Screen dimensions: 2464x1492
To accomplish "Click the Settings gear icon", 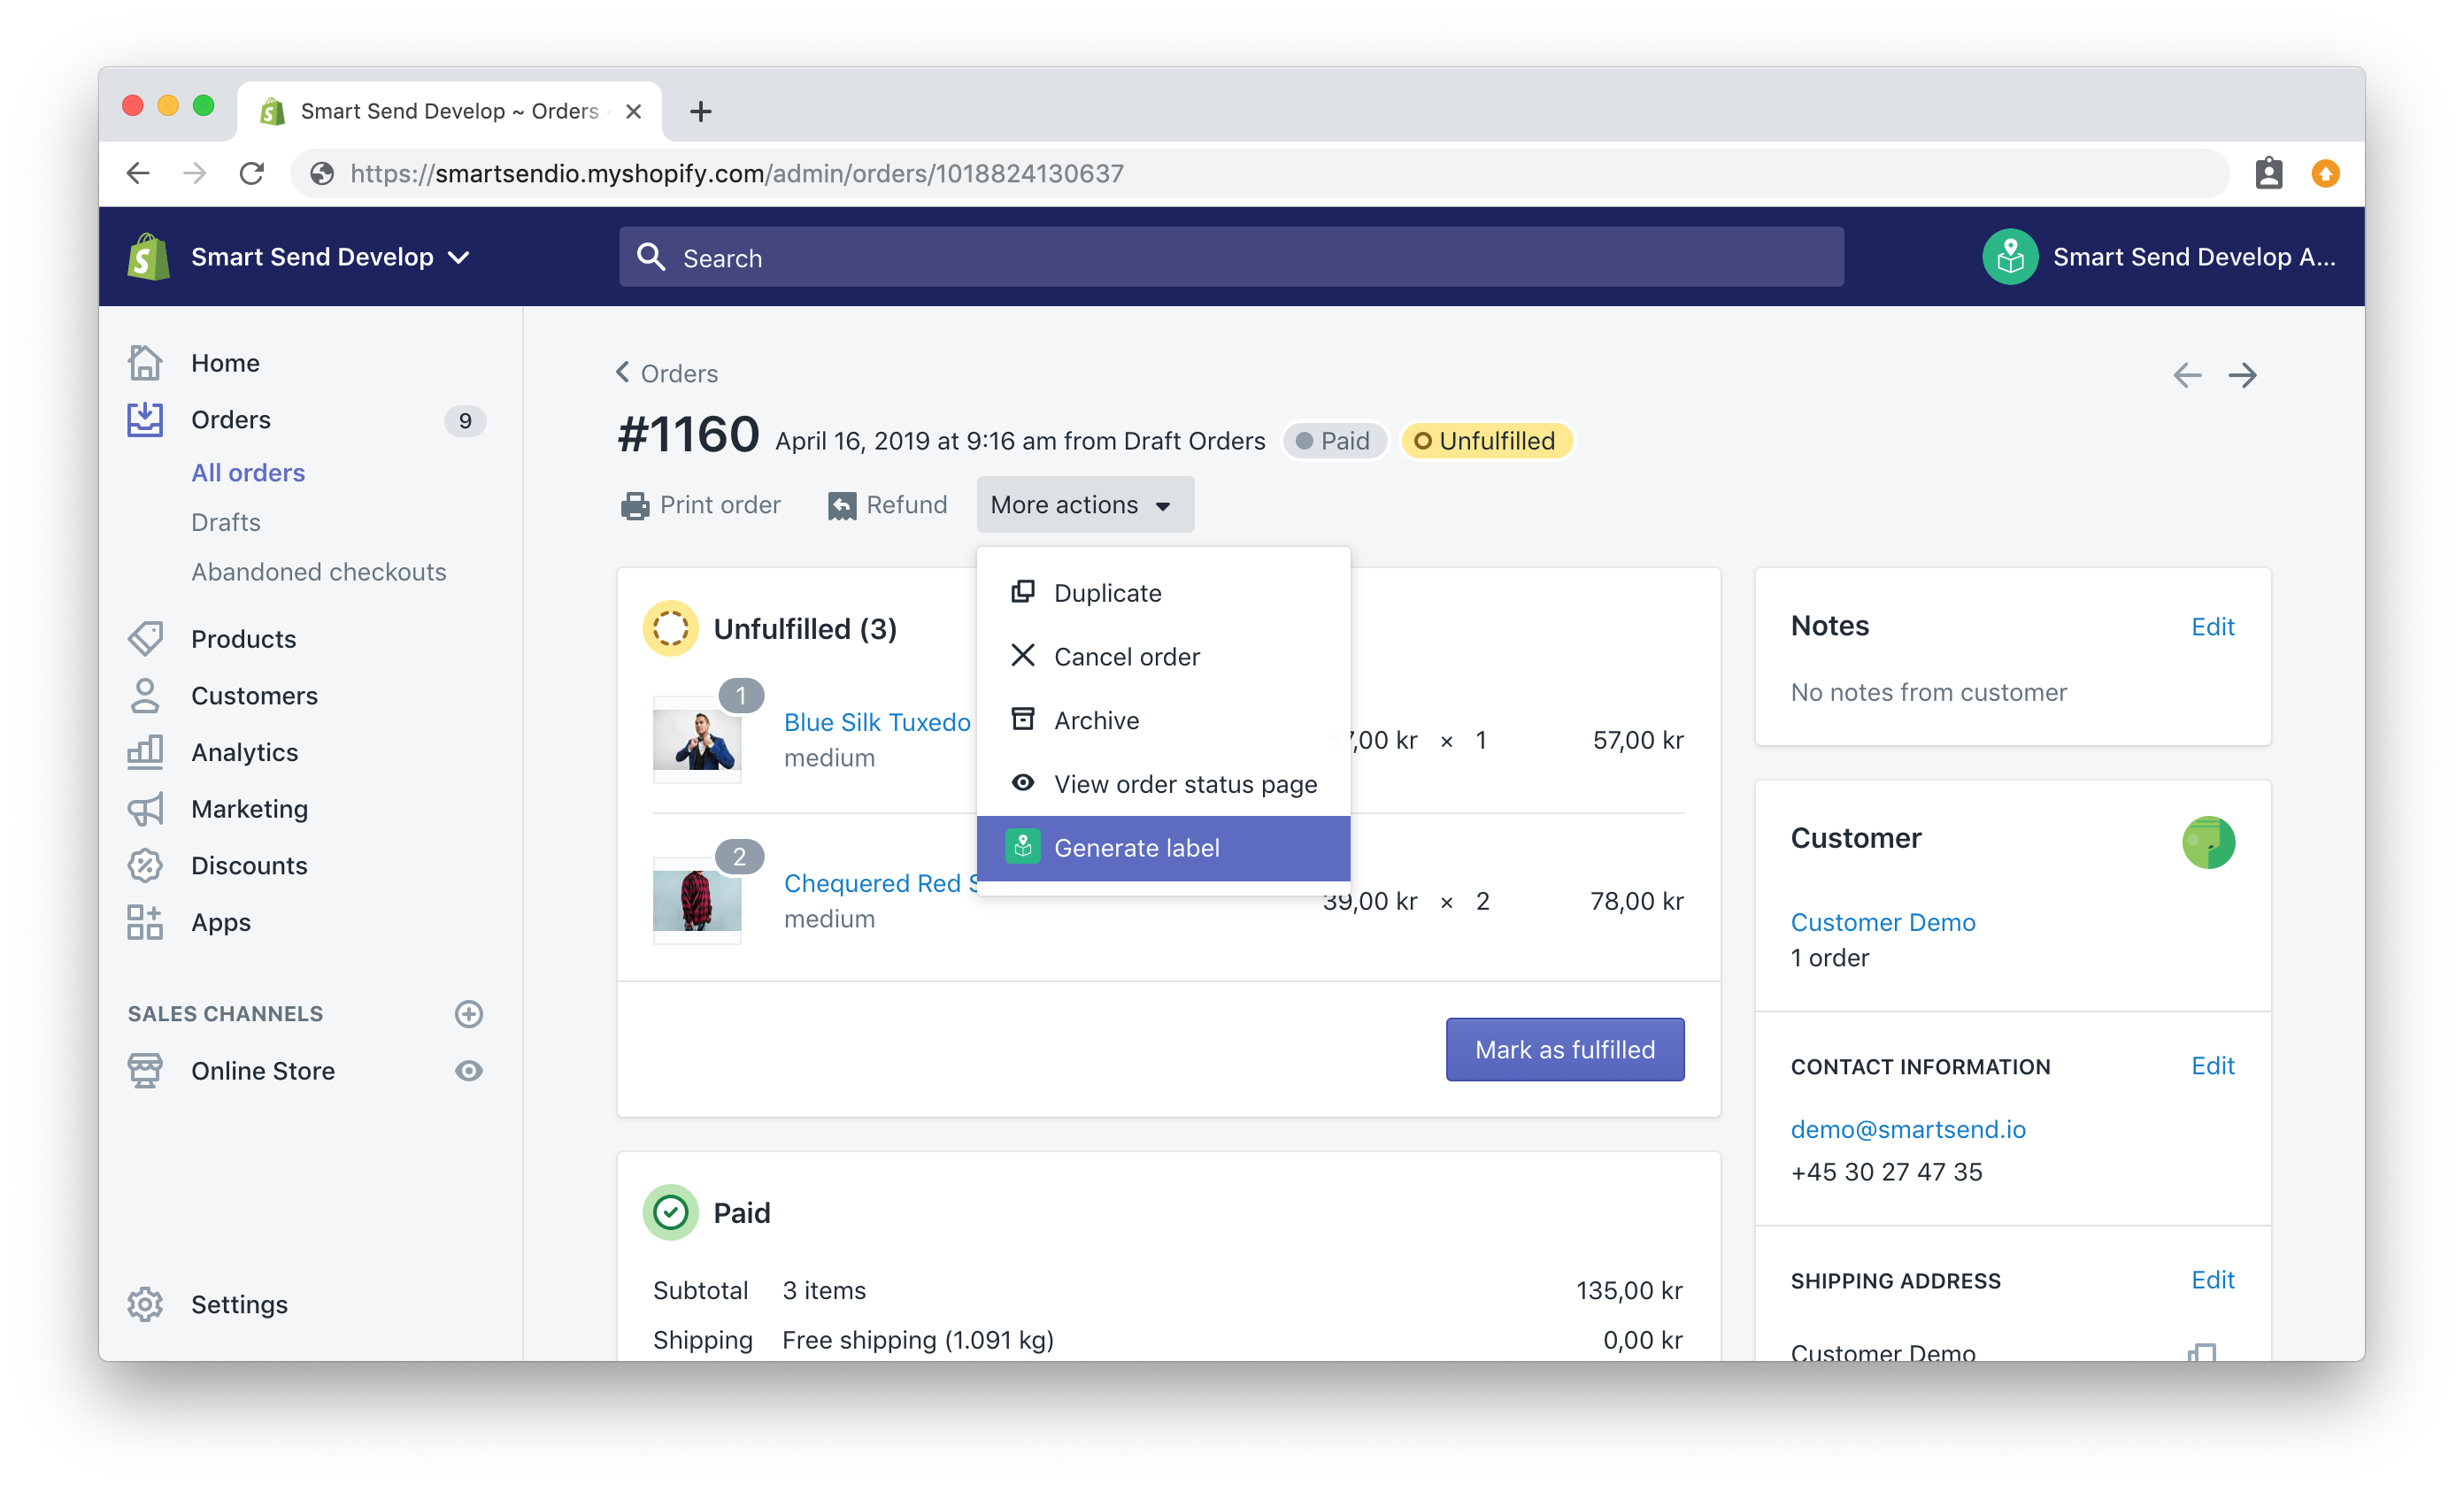I will pos(146,1304).
